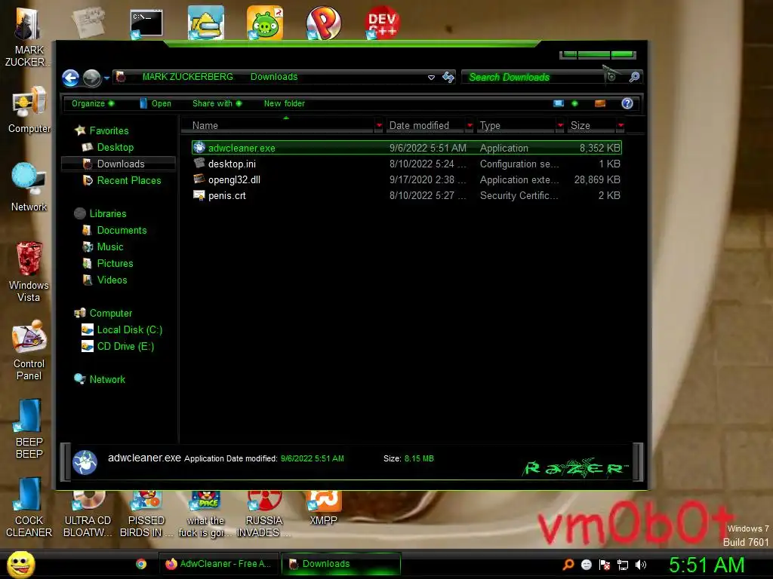Select the opengl32.dll file

(407, 179)
